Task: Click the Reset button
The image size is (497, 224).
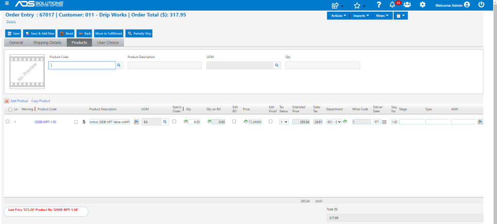Action: coord(66,33)
